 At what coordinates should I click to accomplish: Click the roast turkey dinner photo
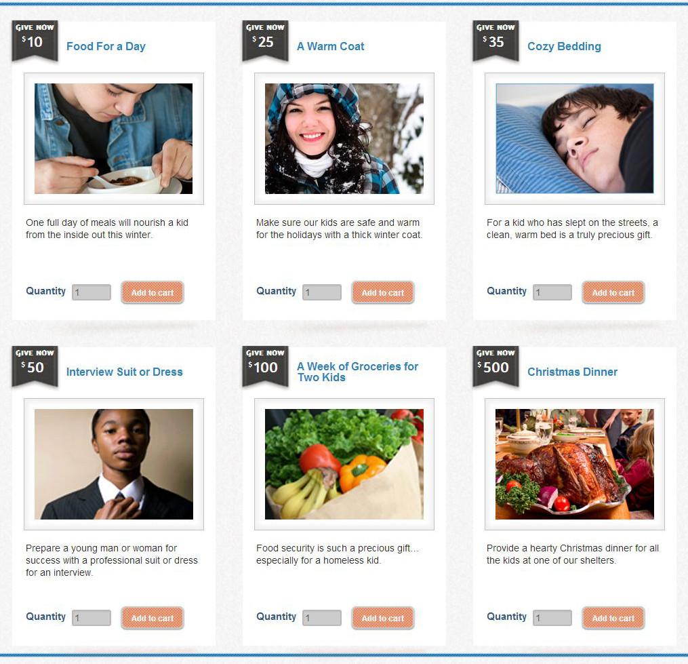pos(574,464)
